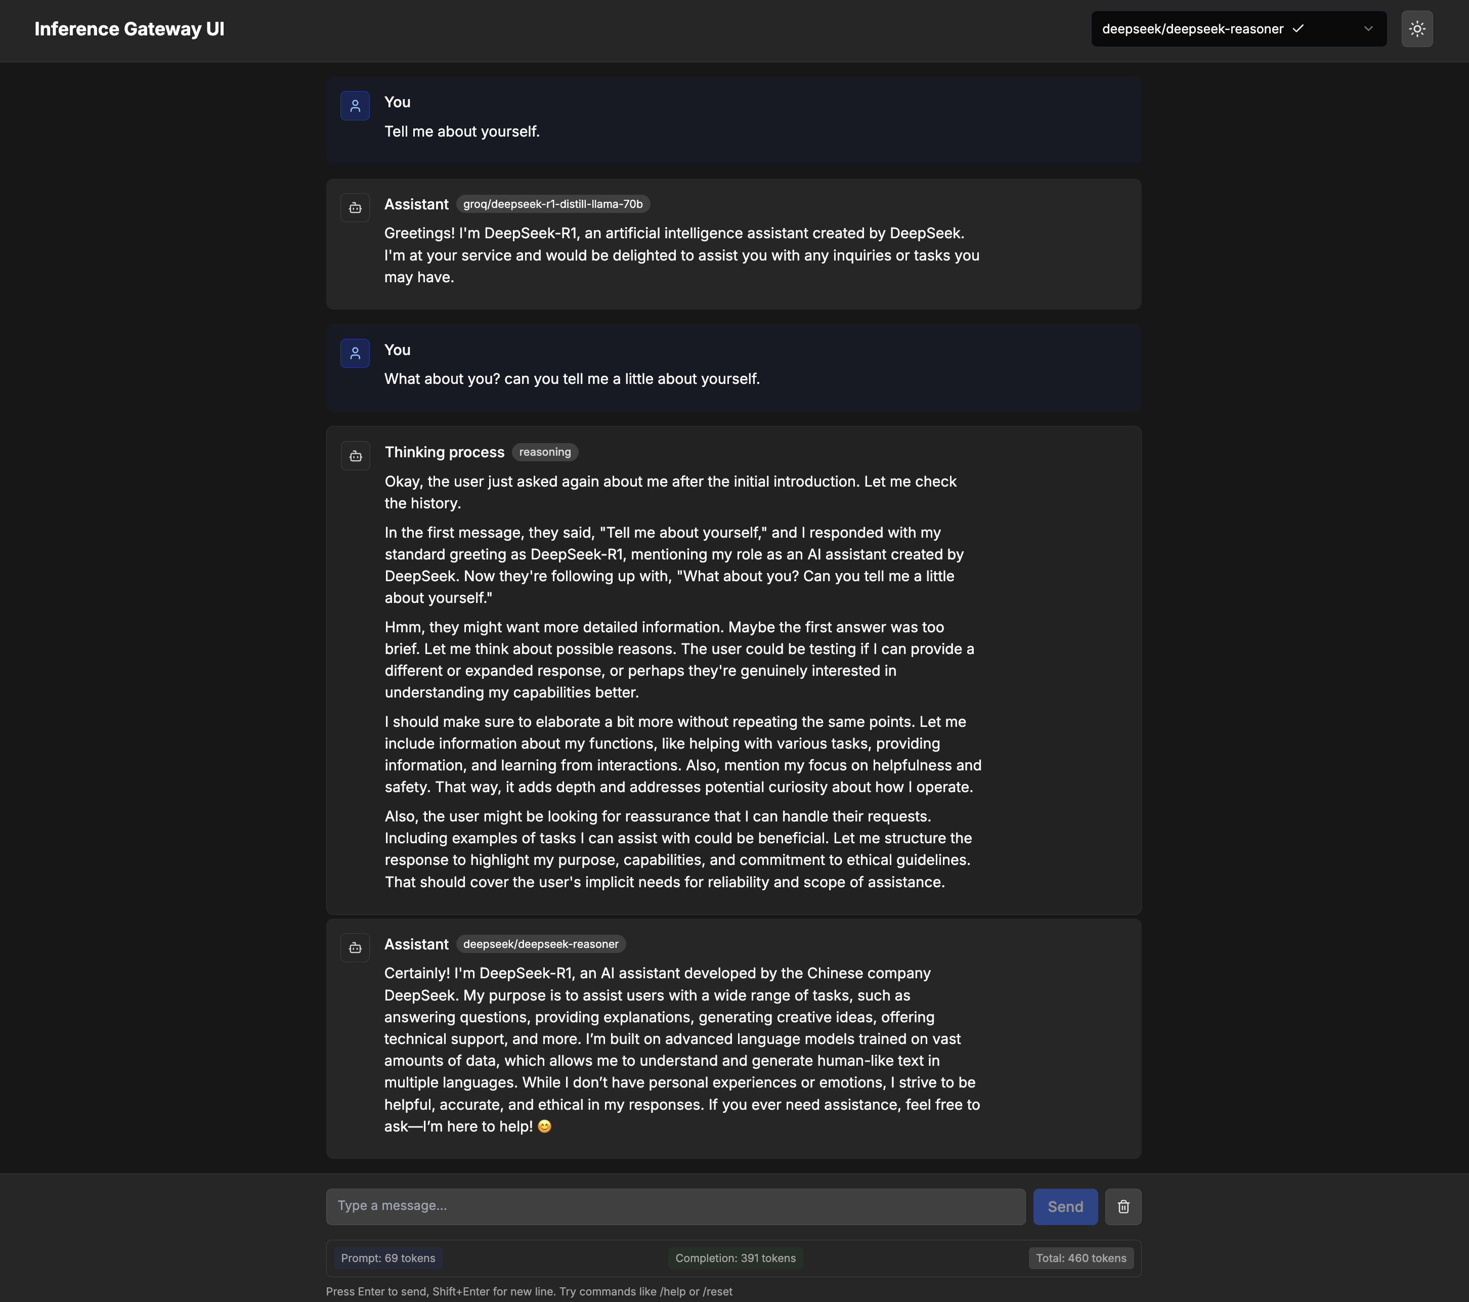Click the 'Okay, the user just asked again' paragraph
The image size is (1469, 1302).
(x=671, y=492)
